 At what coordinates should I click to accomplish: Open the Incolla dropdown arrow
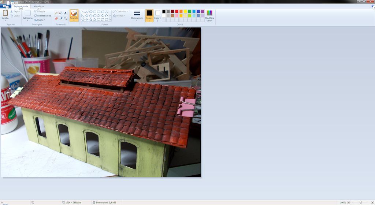coord(5,19)
